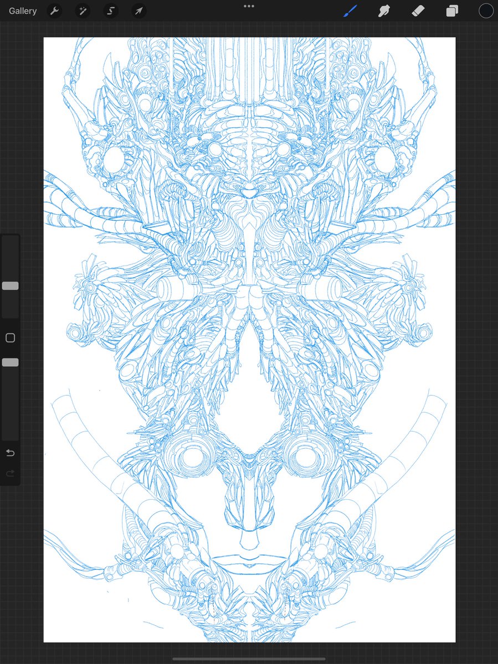The height and width of the screenshot is (664, 498).
Task: Open the Layers panel
Action: coord(452,11)
